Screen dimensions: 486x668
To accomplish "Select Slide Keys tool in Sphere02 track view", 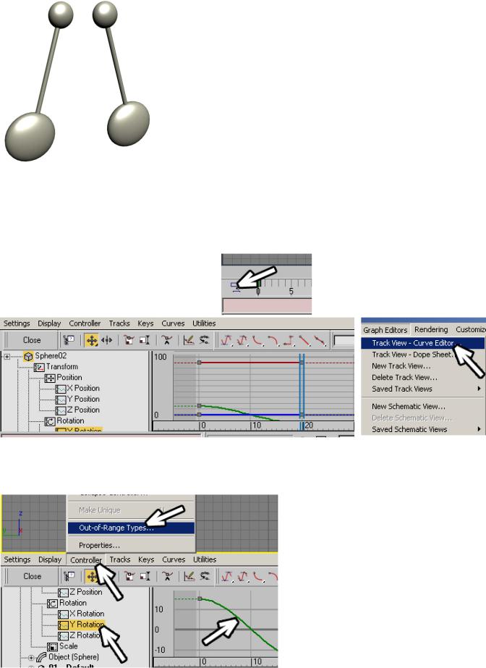I will pos(106,340).
